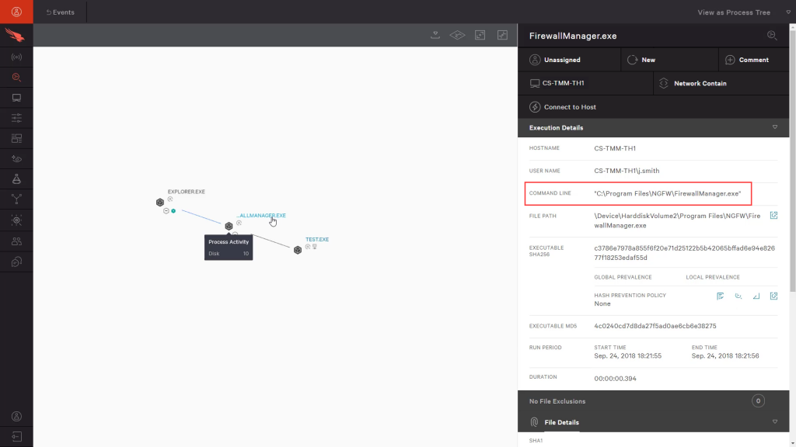This screenshot has height=447, width=796.
Task: Open the external link icon next to file path
Action: pyautogui.click(x=773, y=216)
